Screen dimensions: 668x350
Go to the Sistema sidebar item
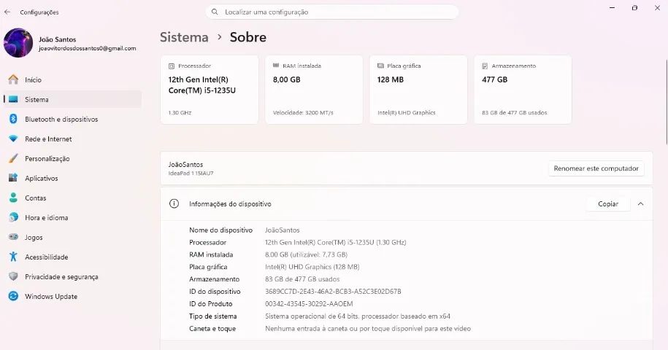(x=73, y=99)
